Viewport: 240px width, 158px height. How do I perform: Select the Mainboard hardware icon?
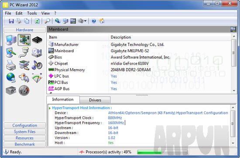tap(24, 40)
